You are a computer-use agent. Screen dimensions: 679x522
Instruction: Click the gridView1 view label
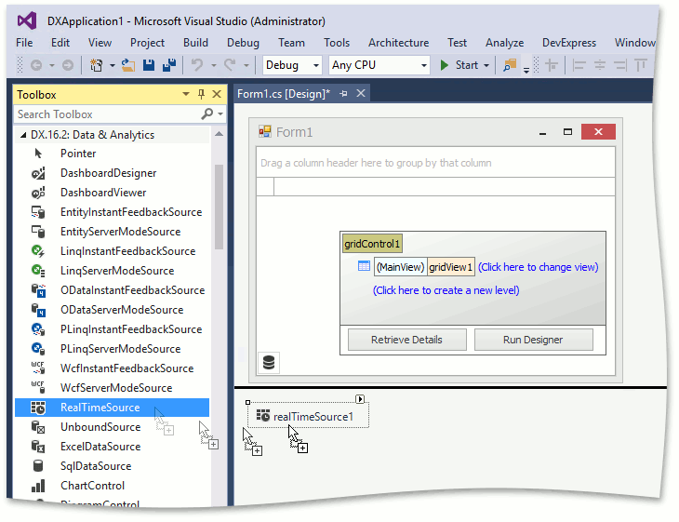click(x=451, y=267)
